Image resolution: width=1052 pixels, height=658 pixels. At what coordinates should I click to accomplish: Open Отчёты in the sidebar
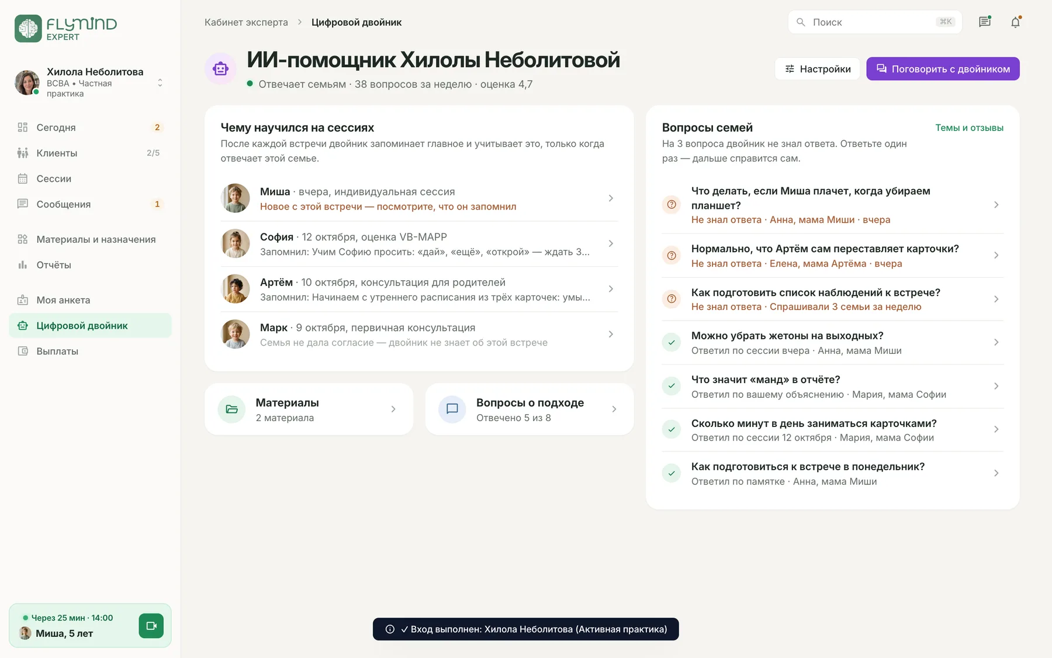coord(90,265)
